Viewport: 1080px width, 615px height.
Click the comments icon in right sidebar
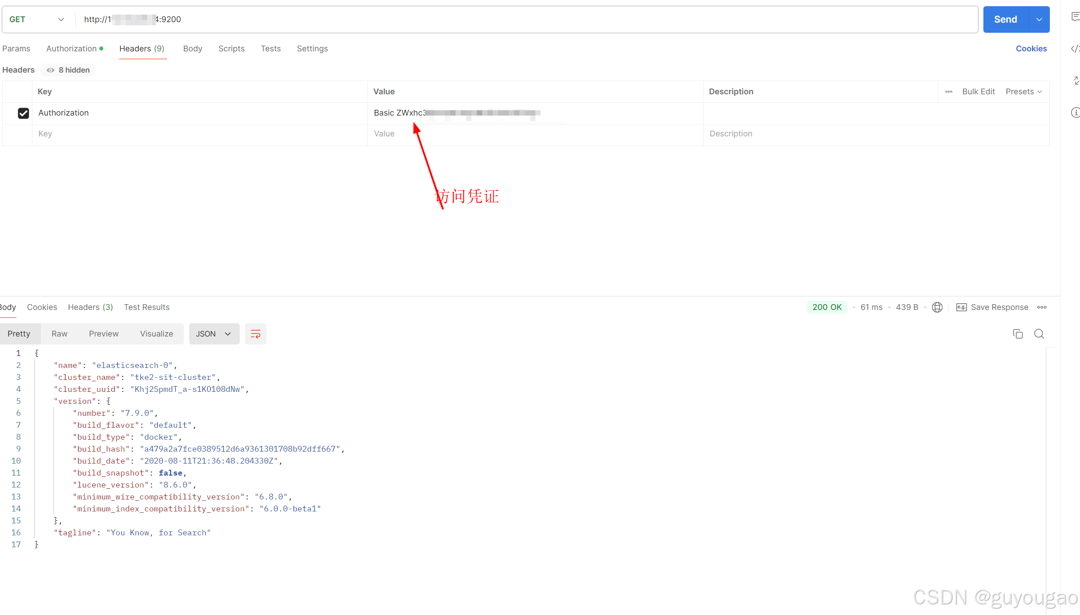pos(1075,17)
